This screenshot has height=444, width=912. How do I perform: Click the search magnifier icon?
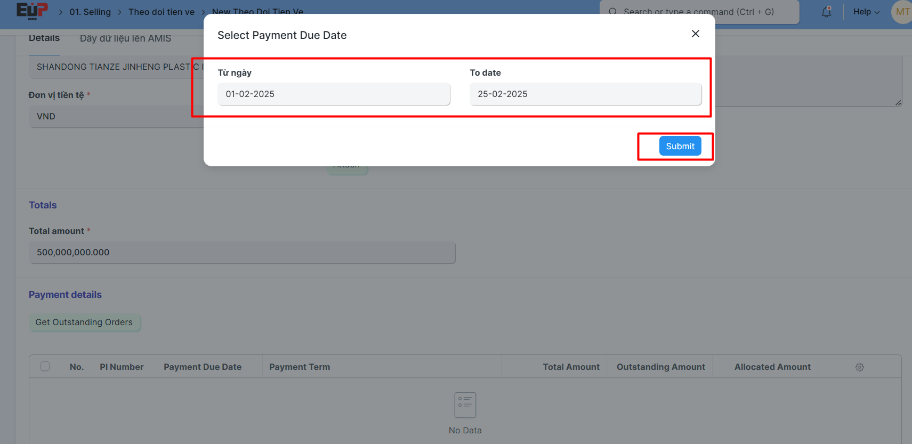[612, 12]
